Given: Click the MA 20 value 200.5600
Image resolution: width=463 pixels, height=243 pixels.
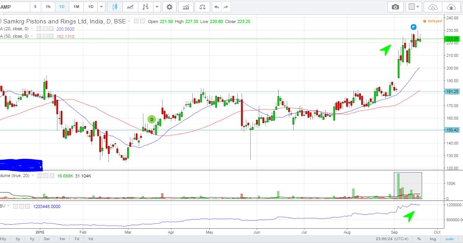Looking at the screenshot, I should click(x=65, y=29).
